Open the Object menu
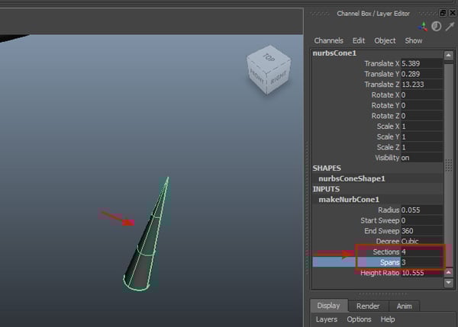This screenshot has height=327, width=458. [x=385, y=40]
